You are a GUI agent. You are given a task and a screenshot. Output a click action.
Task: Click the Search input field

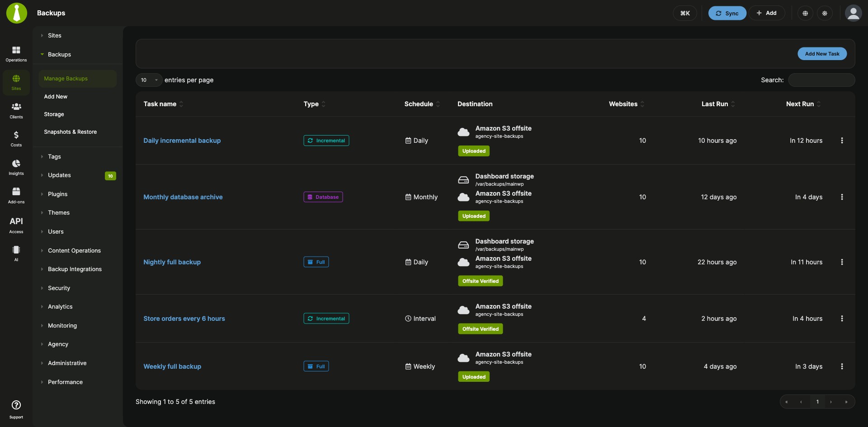click(821, 80)
